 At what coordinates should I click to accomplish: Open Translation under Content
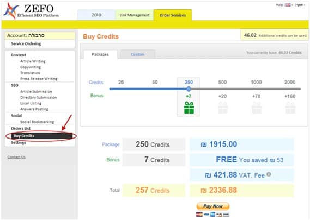[x=30, y=73]
